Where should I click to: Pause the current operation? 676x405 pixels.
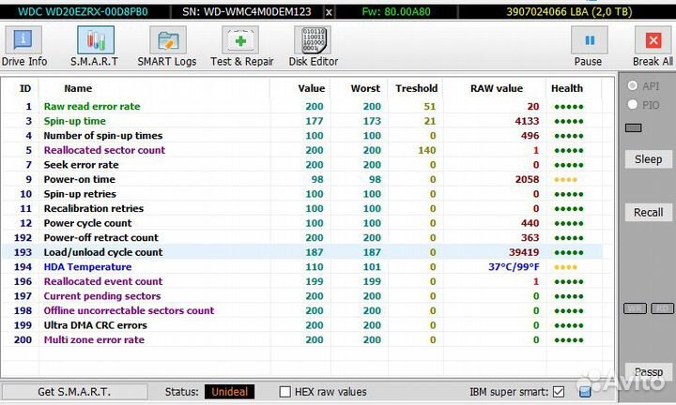[588, 47]
